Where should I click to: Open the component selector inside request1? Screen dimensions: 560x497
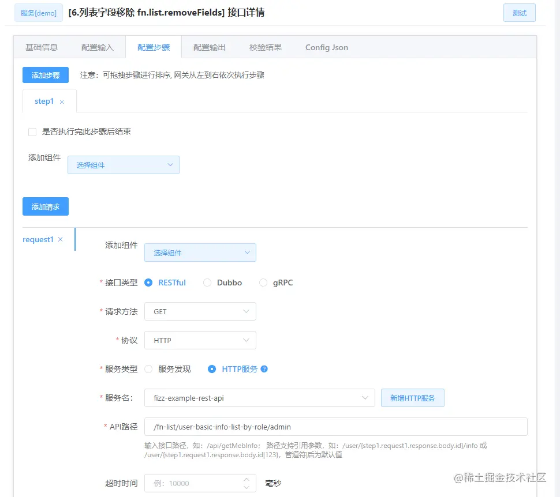pos(200,252)
